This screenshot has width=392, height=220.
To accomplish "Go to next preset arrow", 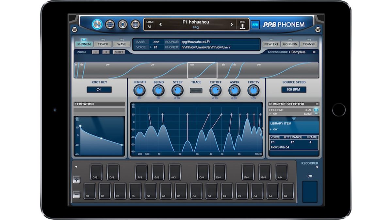I will click(232, 24).
